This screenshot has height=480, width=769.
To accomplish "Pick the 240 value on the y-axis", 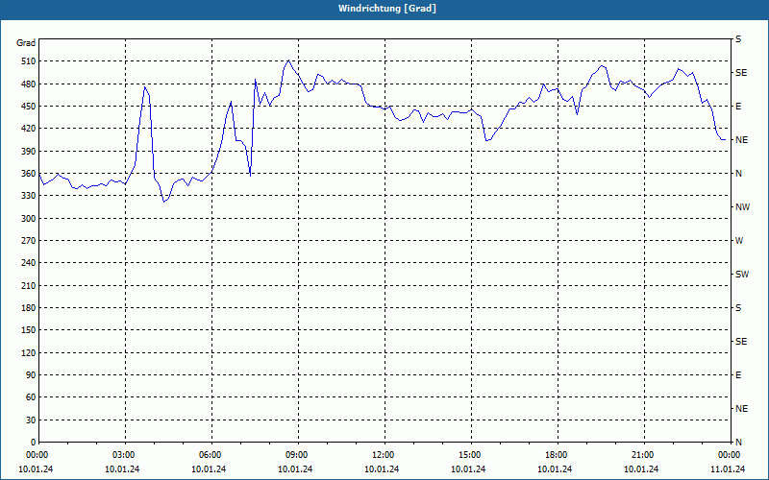I will [x=29, y=263].
